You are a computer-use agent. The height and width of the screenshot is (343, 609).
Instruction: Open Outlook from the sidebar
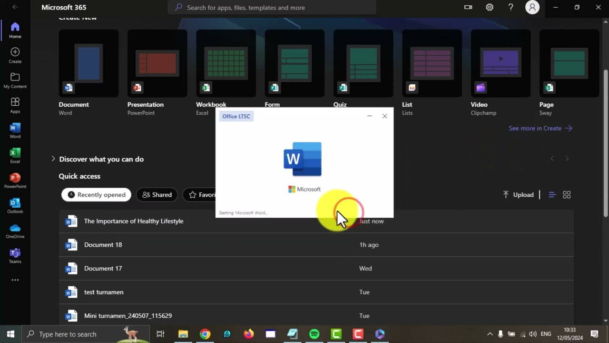(15, 206)
